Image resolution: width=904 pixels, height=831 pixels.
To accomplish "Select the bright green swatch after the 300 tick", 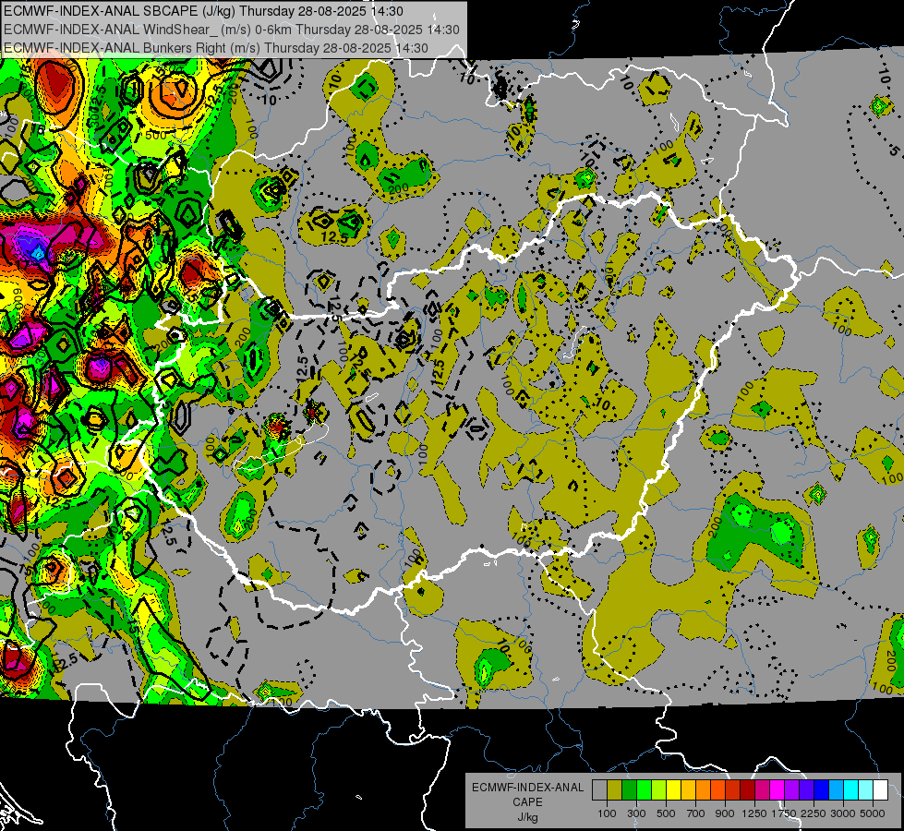I will coord(644,789).
